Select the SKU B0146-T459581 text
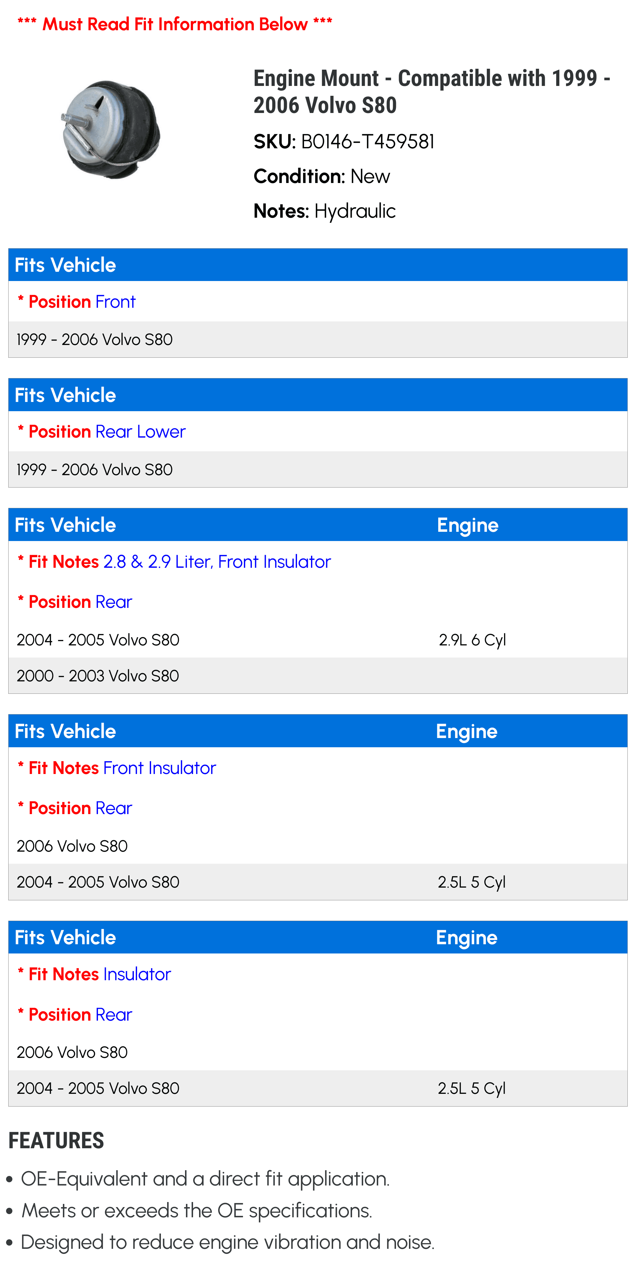636x1266 pixels. point(344,142)
